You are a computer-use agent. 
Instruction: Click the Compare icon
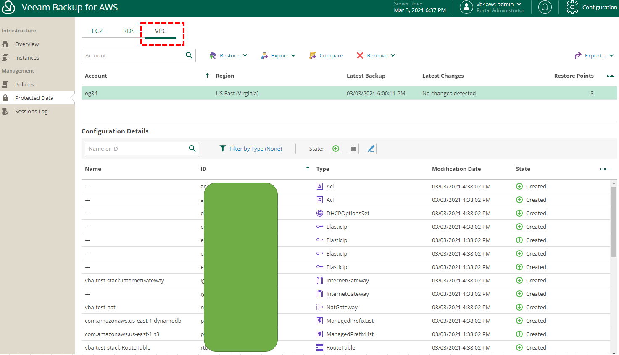pyautogui.click(x=313, y=55)
